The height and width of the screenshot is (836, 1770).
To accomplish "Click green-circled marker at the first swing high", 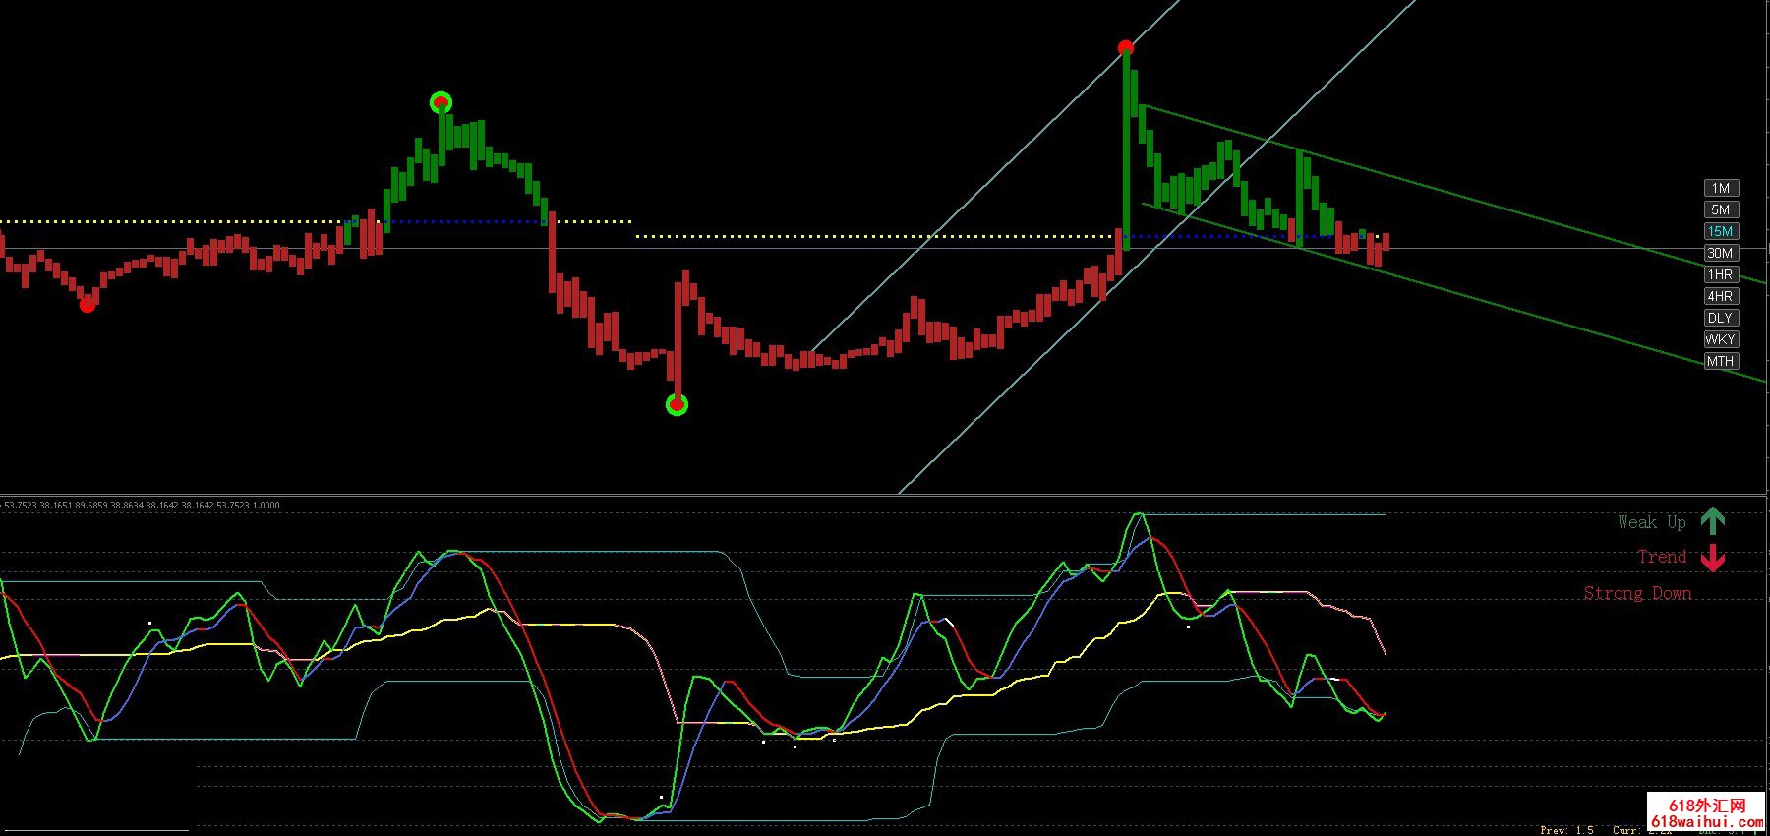I will [442, 102].
